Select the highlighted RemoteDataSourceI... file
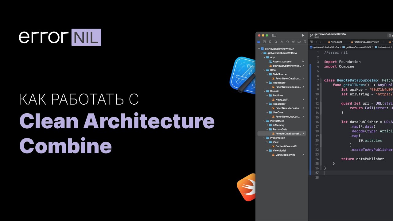 click(282, 134)
